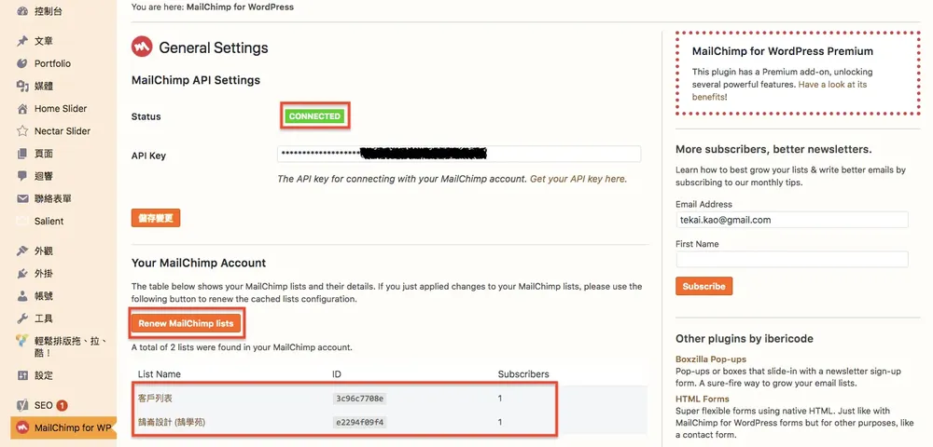933x447 pixels.
Task: Click the orange 儲存變更 save button
Action: [156, 218]
